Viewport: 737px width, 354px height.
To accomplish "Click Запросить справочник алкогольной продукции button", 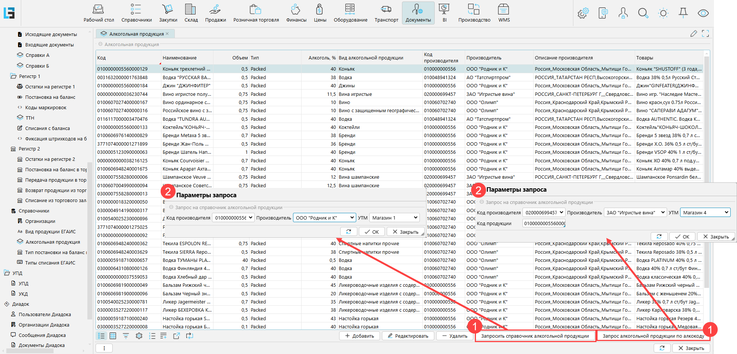I will 535,336.
